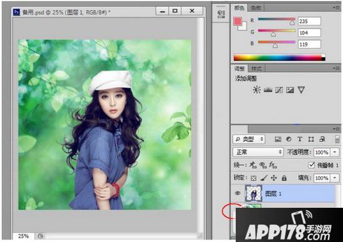Add a Levels adjustment layer

tap(268, 90)
